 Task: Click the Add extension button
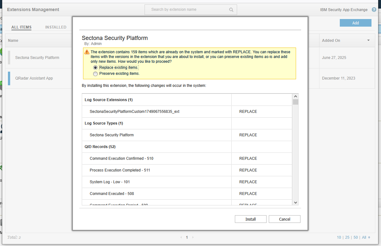355,23
